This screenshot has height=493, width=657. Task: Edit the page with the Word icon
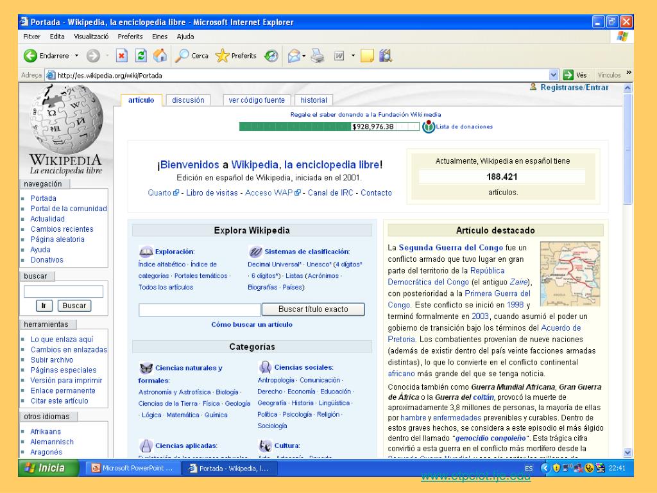pos(339,56)
